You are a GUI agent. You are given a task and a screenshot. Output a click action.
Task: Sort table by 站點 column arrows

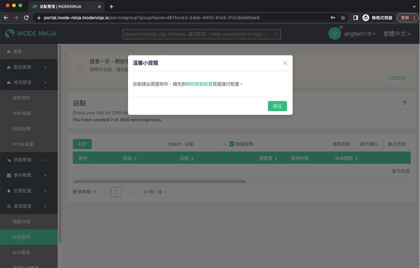(193, 158)
